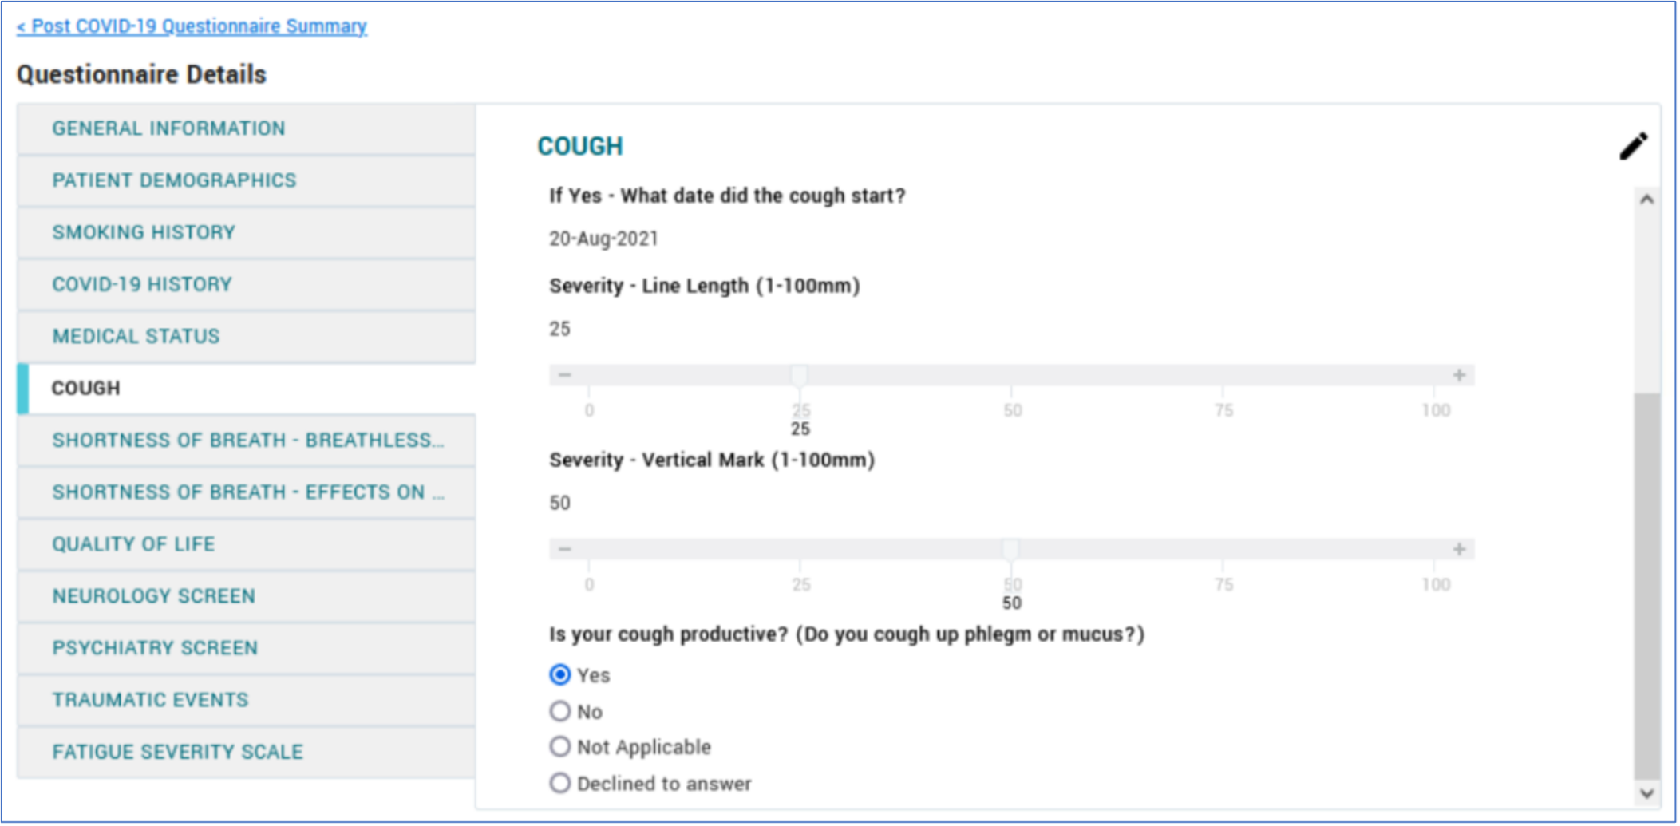The image size is (1680, 826).
Task: Open the General Information tab
Action: 168,128
